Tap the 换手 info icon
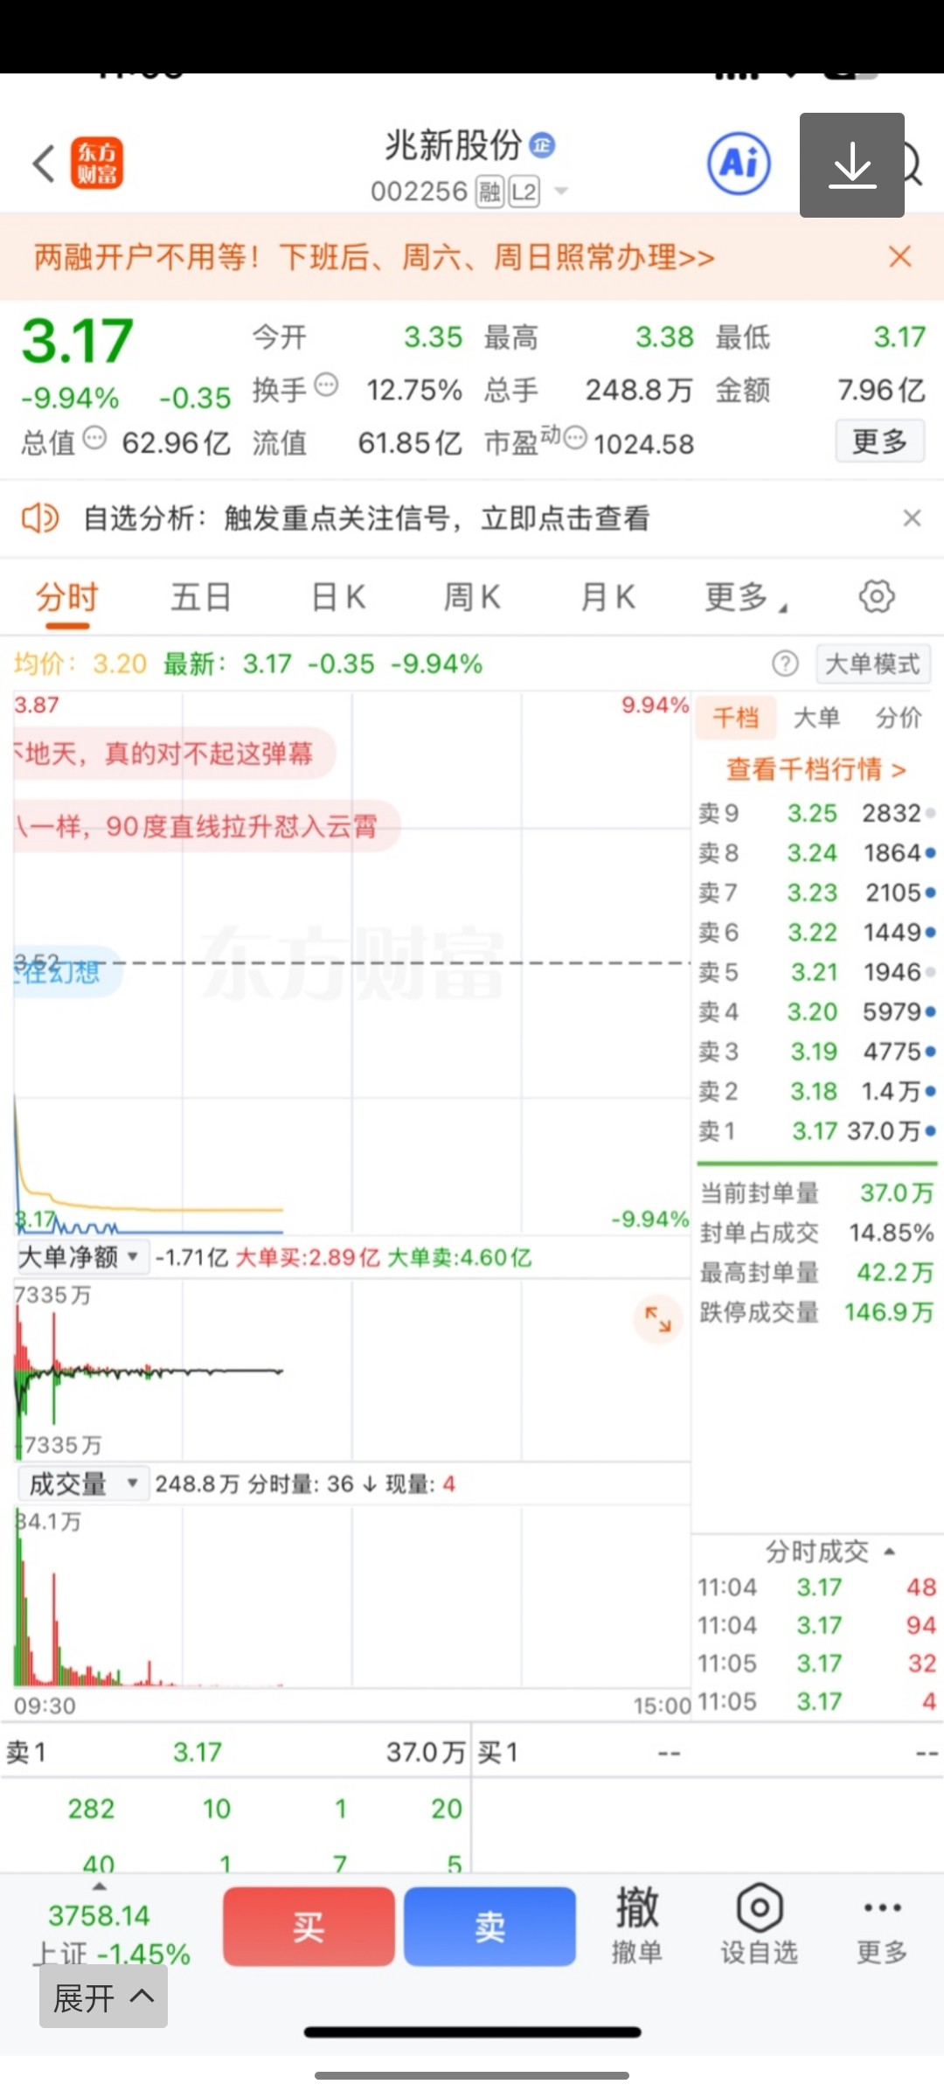 (326, 385)
